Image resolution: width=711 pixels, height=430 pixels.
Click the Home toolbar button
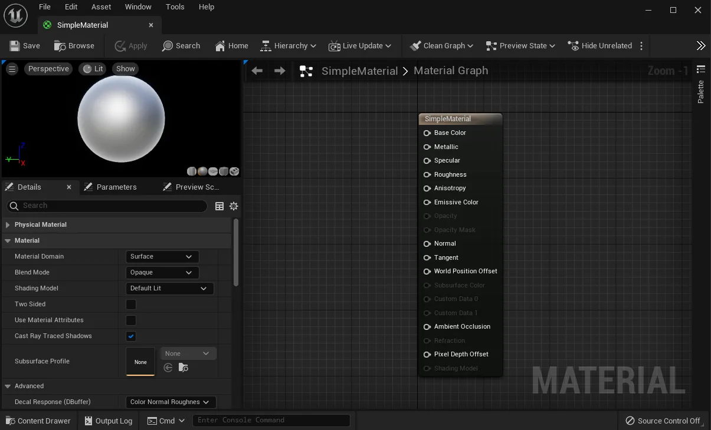point(231,45)
